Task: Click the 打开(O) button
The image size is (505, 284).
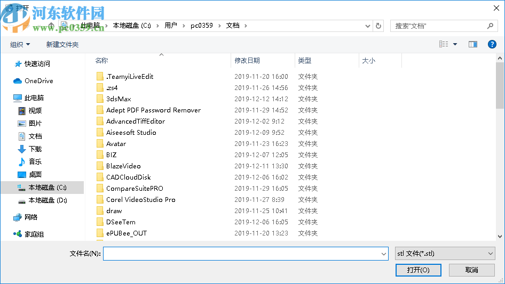Action: pos(419,270)
